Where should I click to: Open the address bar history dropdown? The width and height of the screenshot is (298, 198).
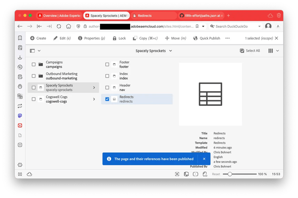point(203,26)
